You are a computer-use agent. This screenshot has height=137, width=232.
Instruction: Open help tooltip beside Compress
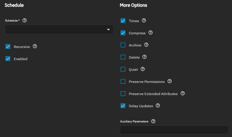151,33
